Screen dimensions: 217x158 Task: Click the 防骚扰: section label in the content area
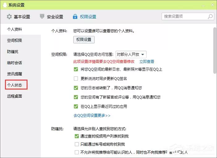57,129
